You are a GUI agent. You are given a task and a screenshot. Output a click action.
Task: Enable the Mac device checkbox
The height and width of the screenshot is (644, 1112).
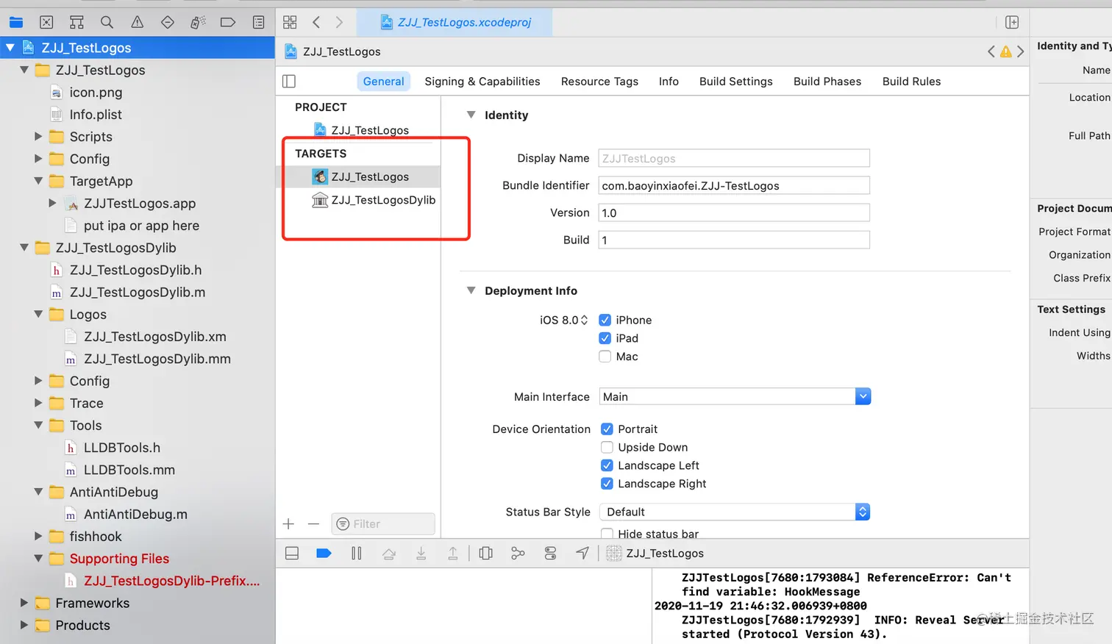(605, 357)
